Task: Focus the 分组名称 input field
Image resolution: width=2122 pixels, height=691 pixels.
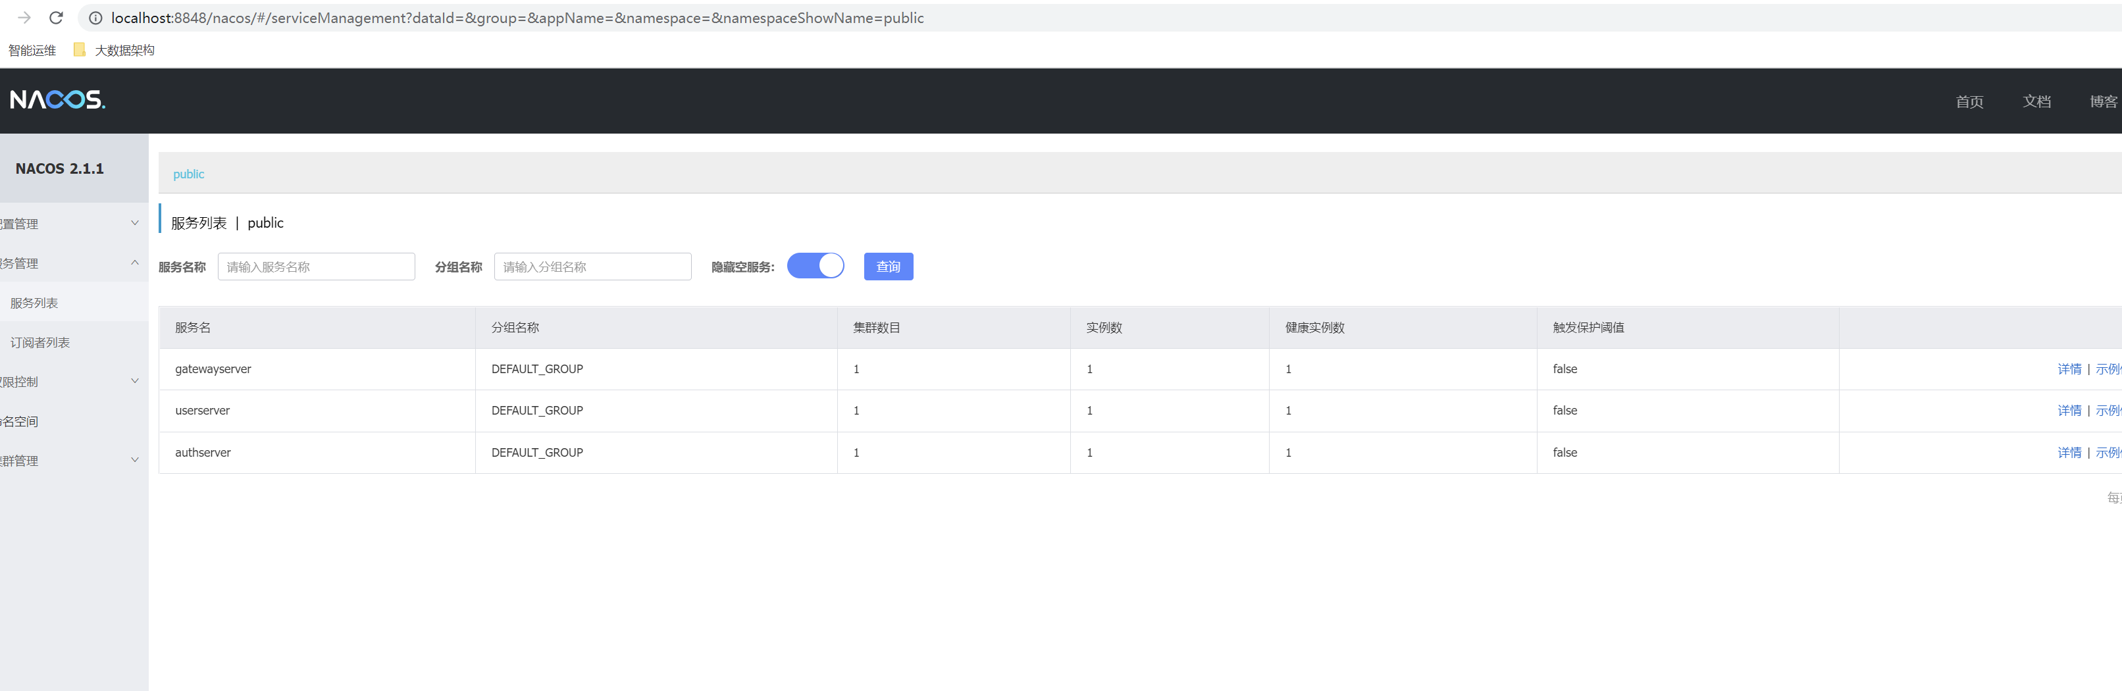Action: [592, 266]
